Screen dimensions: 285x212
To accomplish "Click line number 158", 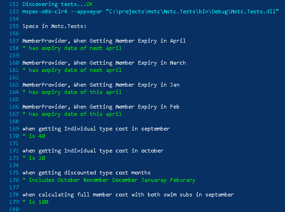I will pos(14,48).
